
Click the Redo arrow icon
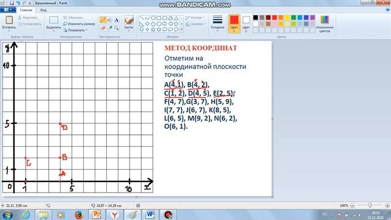pyautogui.click(x=24, y=3)
